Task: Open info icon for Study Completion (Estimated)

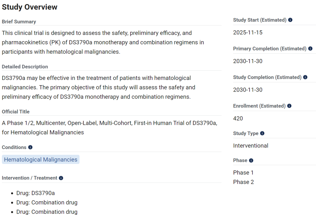Action: point(305,77)
